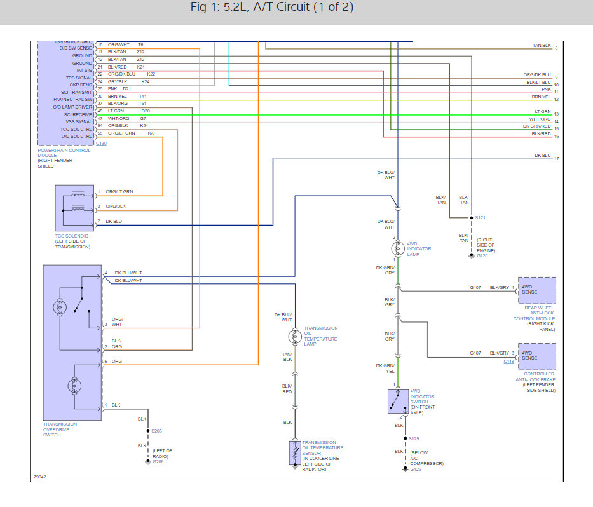The width and height of the screenshot is (593, 507).
Task: Click the 'TCC SOL CTRL' pin label
Action: (x=76, y=130)
